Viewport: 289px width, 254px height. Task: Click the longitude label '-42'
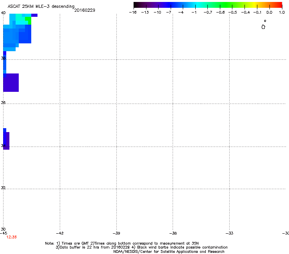click(x=60, y=233)
